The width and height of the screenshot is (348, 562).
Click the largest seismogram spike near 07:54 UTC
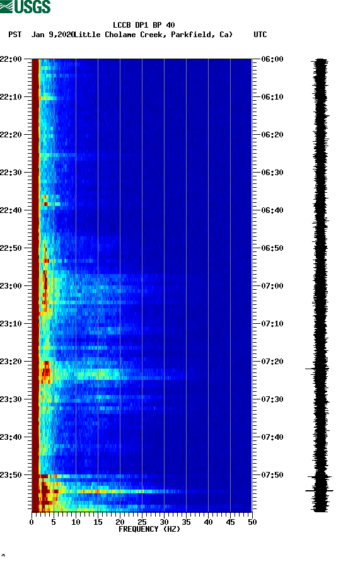(319, 491)
